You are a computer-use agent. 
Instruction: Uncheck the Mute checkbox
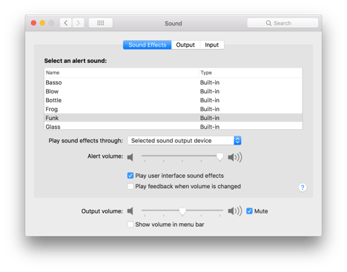(x=249, y=211)
